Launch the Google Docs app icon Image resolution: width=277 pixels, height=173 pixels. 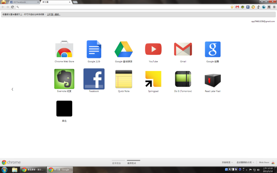pos(94,49)
